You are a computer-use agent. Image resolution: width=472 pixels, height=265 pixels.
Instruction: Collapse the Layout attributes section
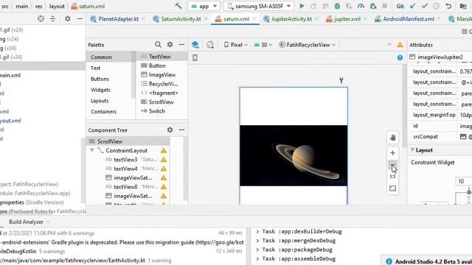click(x=412, y=150)
